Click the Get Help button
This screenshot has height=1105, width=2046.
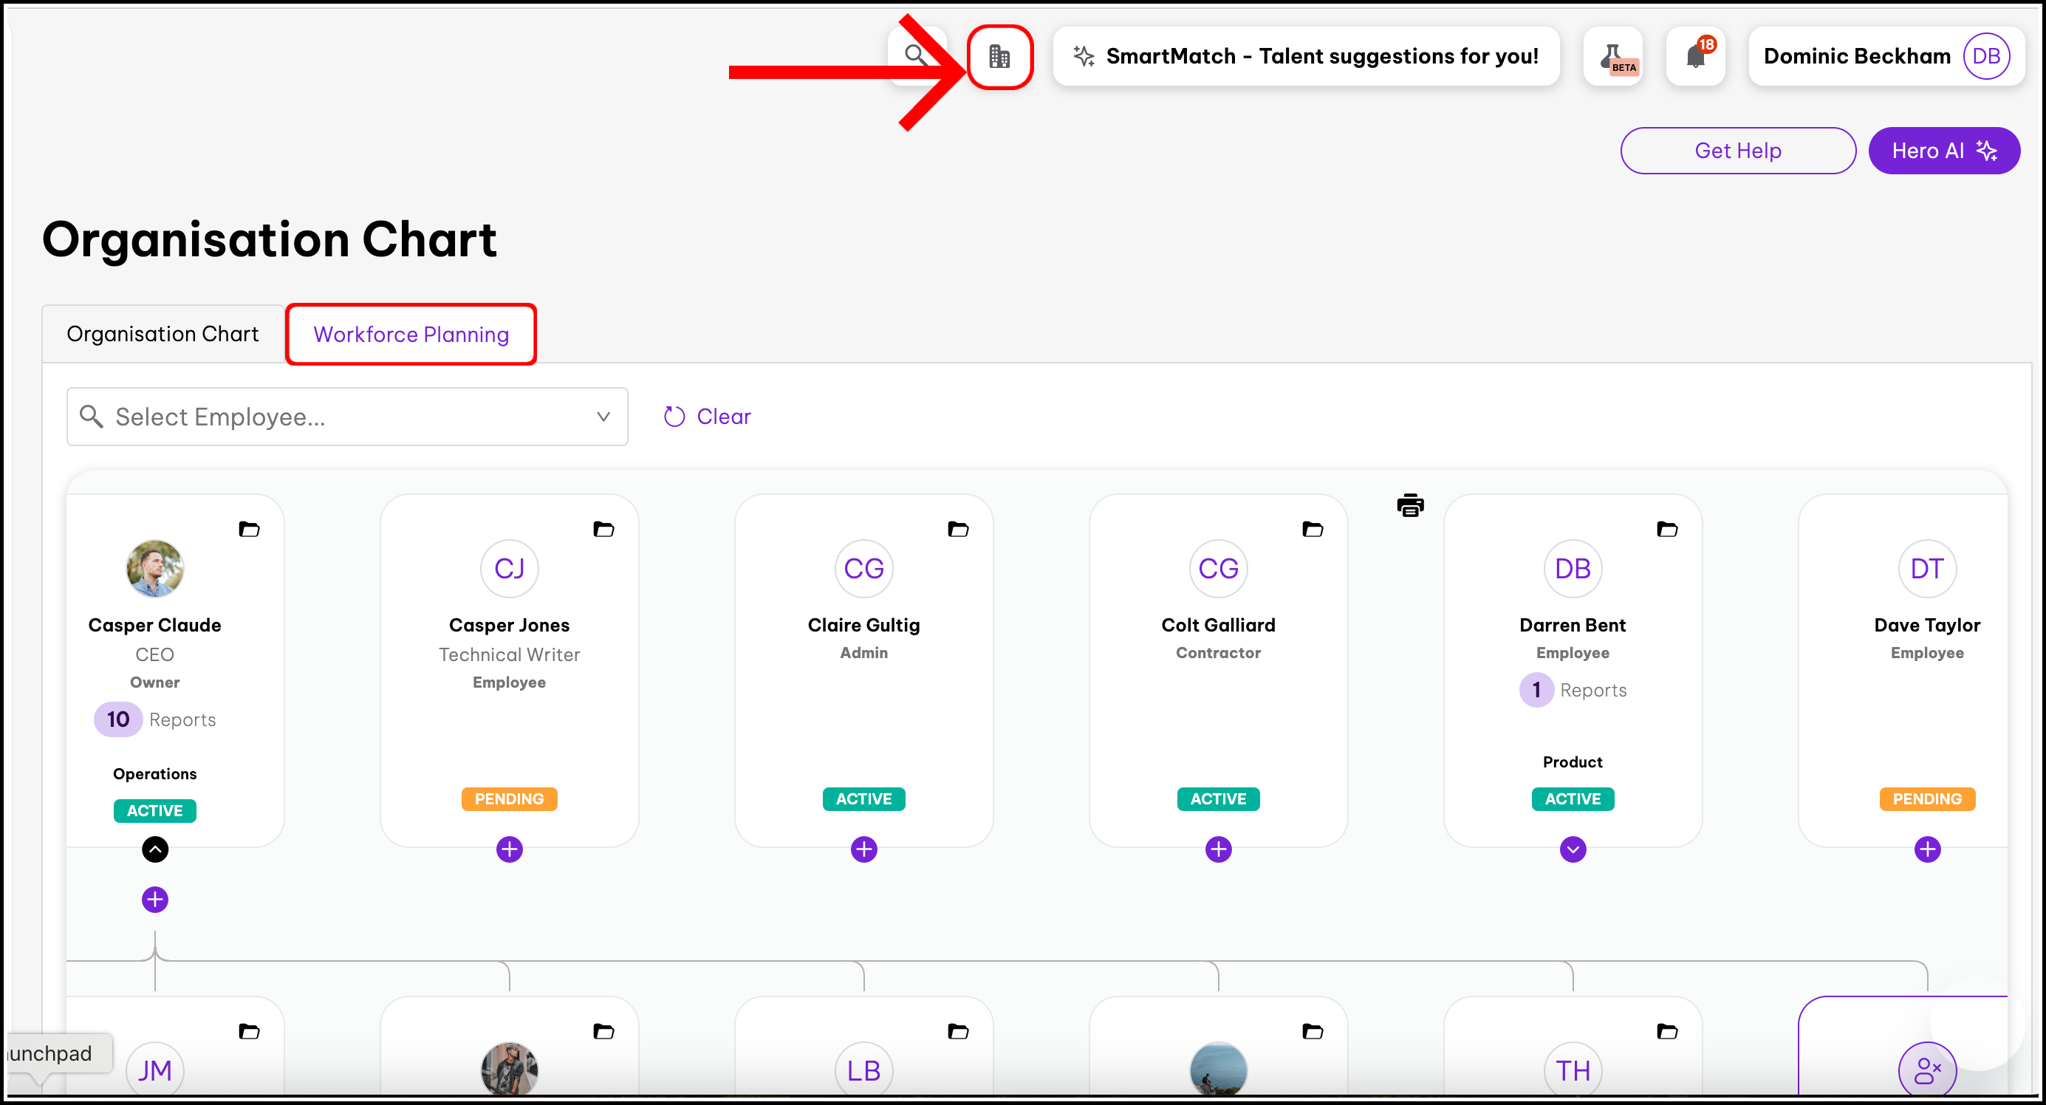[x=1737, y=150]
